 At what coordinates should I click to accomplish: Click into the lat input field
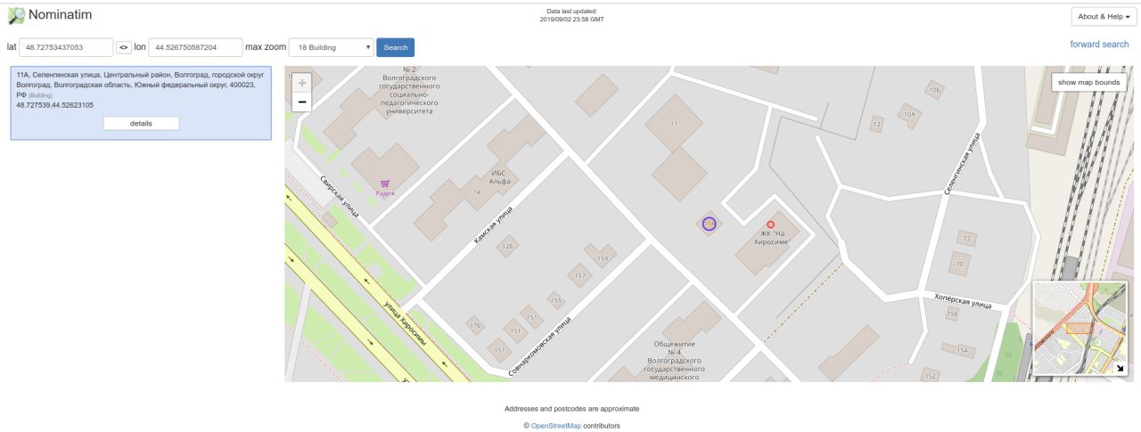click(66, 47)
